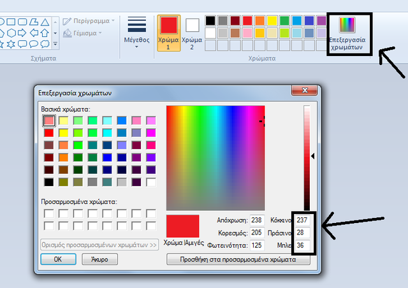This screenshot has height=288, width=408.
Task: Pick the six-point star shape
Action: [11, 44]
